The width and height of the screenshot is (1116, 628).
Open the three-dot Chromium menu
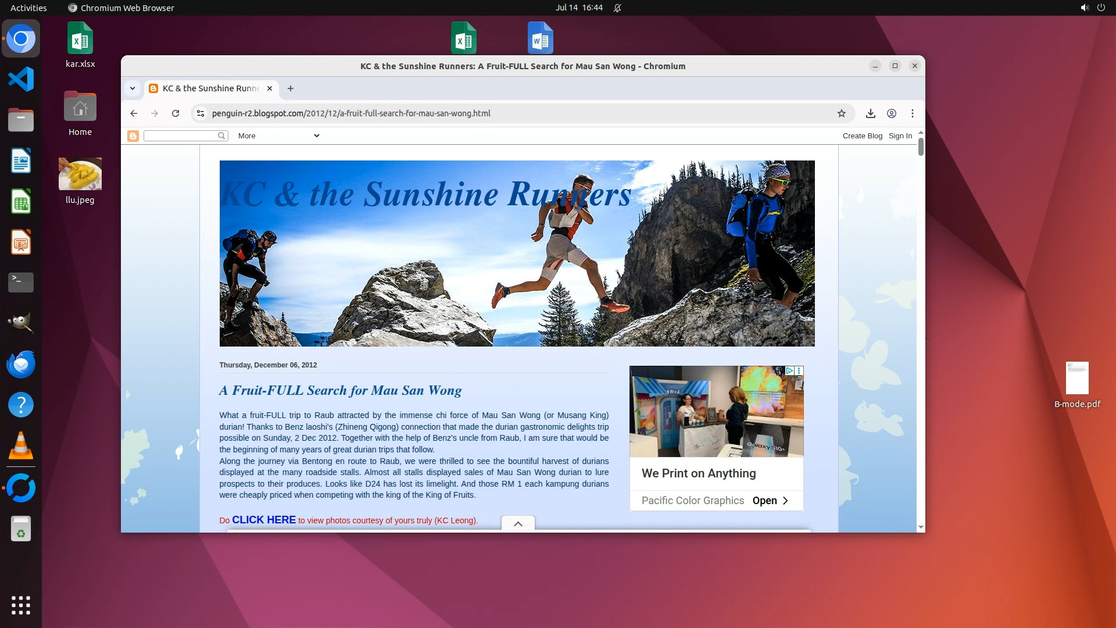[x=912, y=113]
